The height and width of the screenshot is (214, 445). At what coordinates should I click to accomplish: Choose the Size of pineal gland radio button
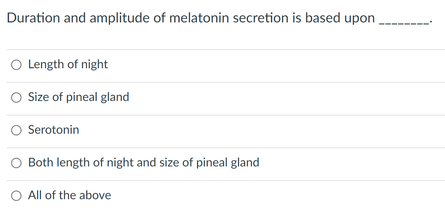point(16,98)
